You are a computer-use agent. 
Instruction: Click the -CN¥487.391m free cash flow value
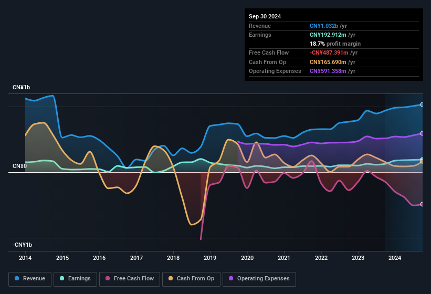(329, 52)
